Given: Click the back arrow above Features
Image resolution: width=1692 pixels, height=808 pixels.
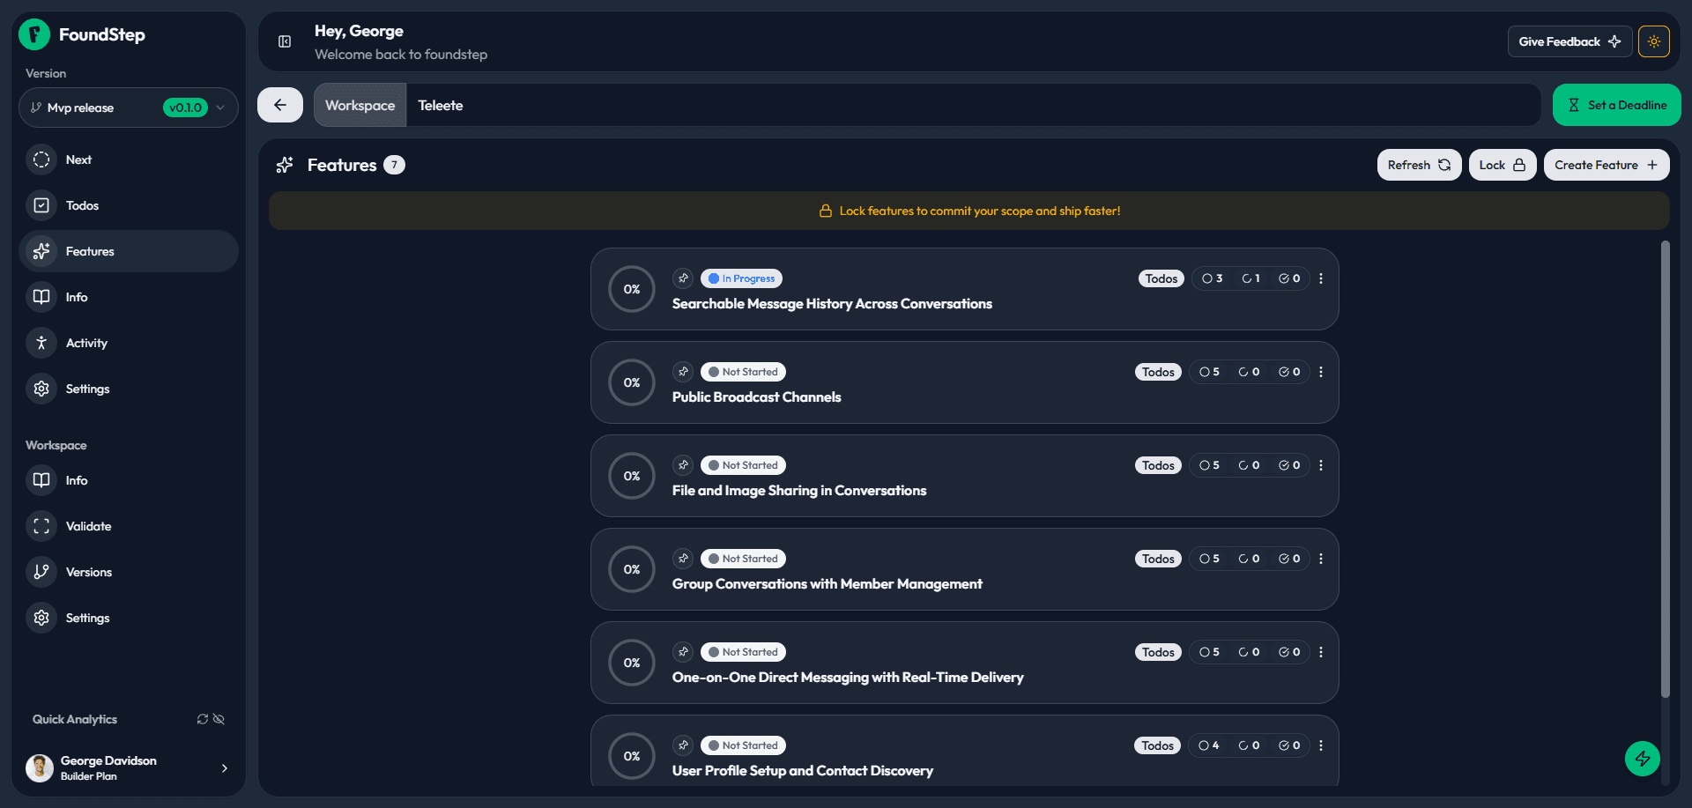Looking at the screenshot, I should (x=279, y=105).
